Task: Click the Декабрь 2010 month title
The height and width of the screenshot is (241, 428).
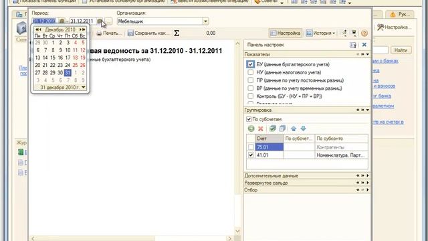Action: pos(60,29)
